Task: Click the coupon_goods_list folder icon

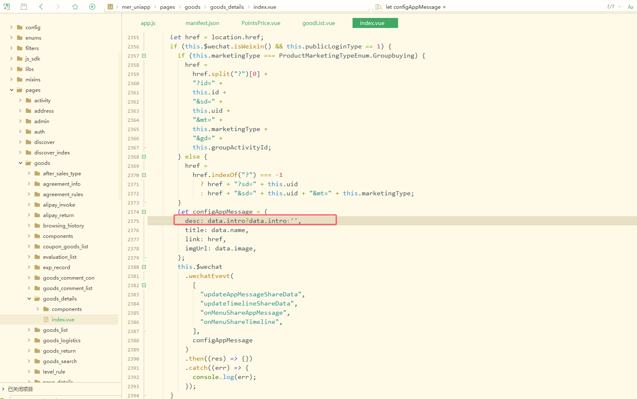Action: coord(37,246)
